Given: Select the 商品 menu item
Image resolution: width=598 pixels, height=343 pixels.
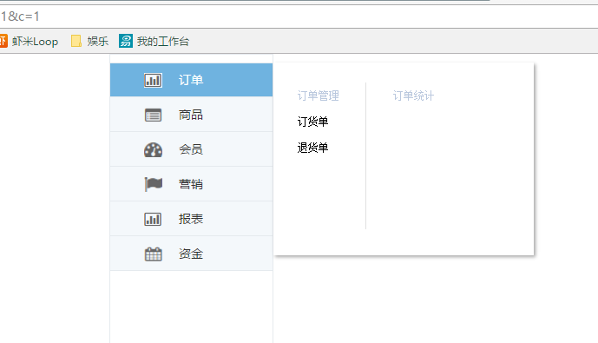Looking at the screenshot, I should (x=191, y=115).
